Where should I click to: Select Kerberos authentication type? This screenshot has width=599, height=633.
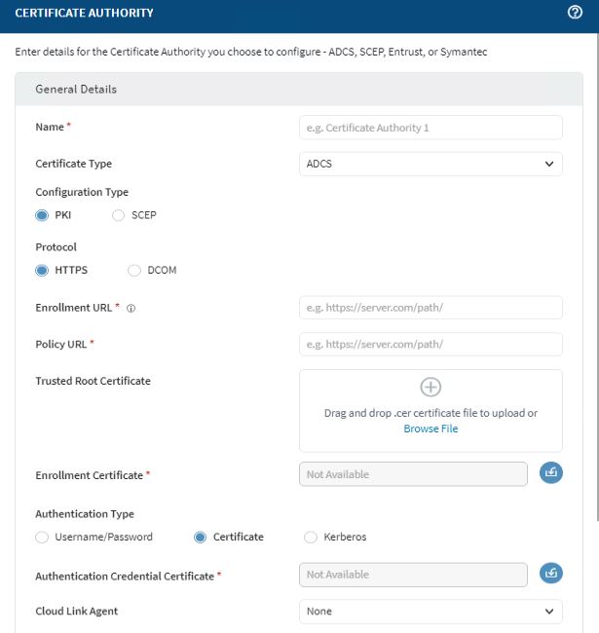pos(311,537)
